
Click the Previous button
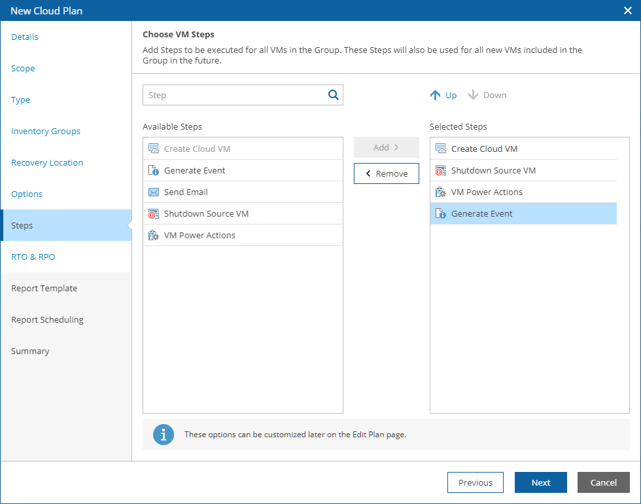coord(476,482)
